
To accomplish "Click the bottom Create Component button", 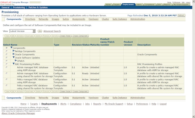I will [x=80, y=91].
